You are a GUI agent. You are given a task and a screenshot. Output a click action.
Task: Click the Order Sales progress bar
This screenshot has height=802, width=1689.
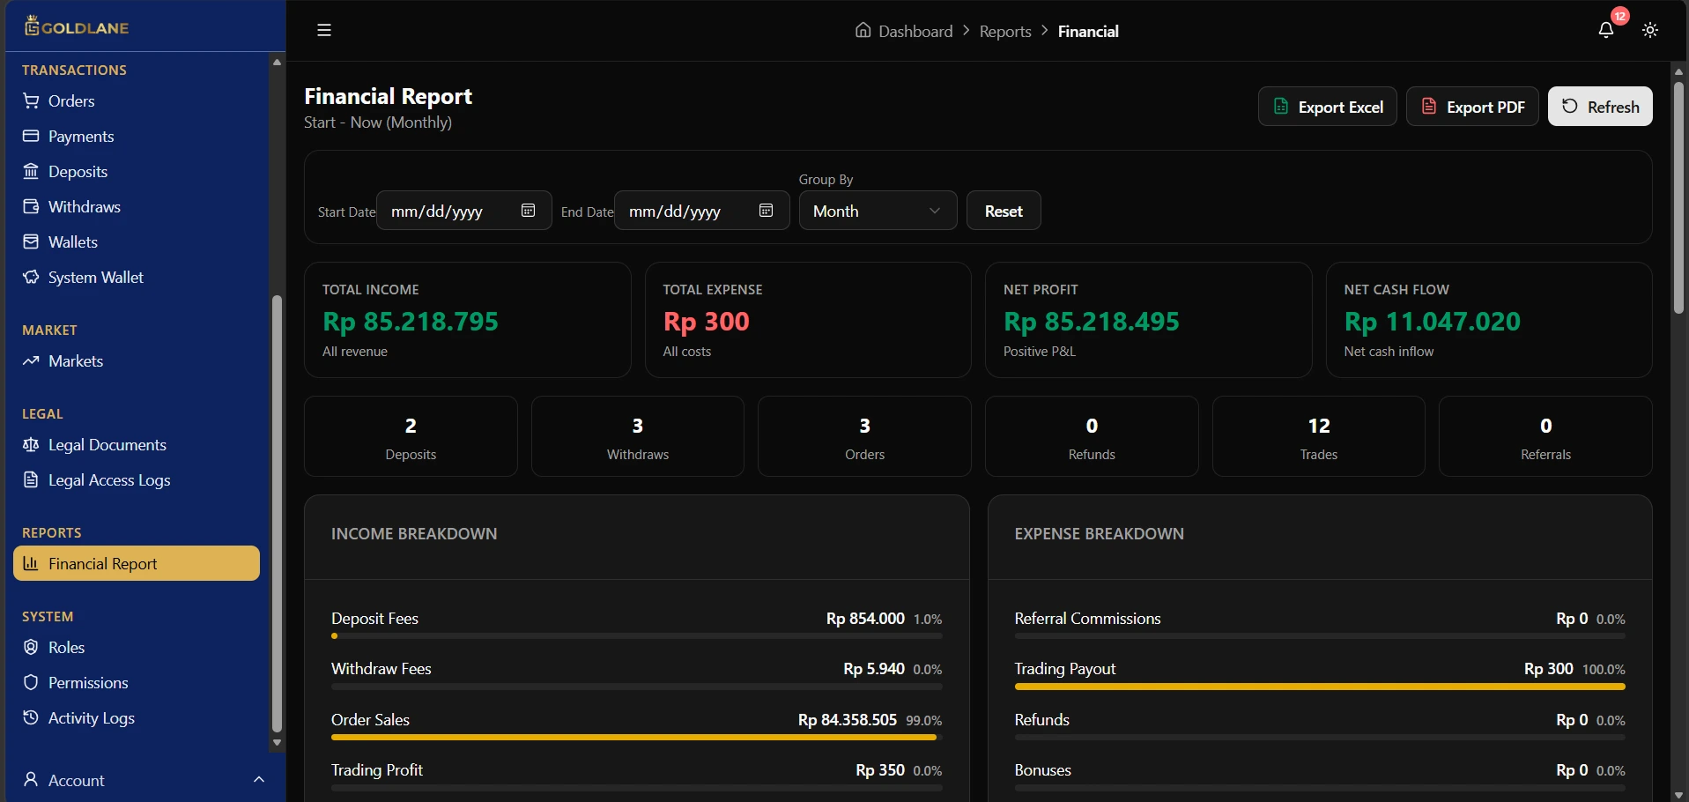coord(636,737)
